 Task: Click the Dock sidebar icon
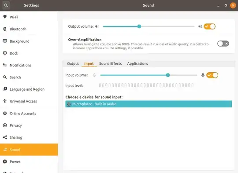click(x=5, y=53)
